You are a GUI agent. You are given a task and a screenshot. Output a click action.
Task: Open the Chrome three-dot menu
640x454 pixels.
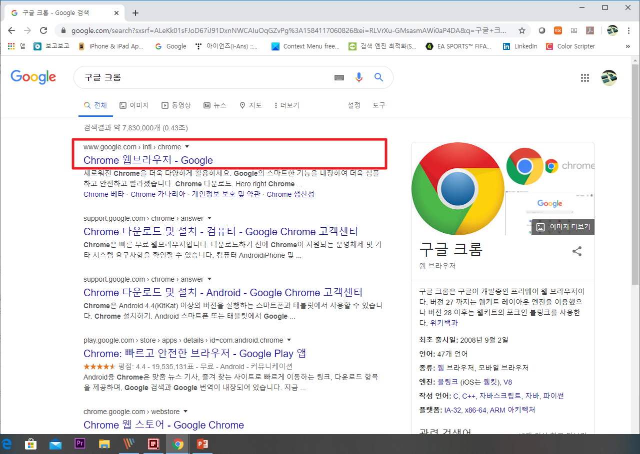(629, 30)
